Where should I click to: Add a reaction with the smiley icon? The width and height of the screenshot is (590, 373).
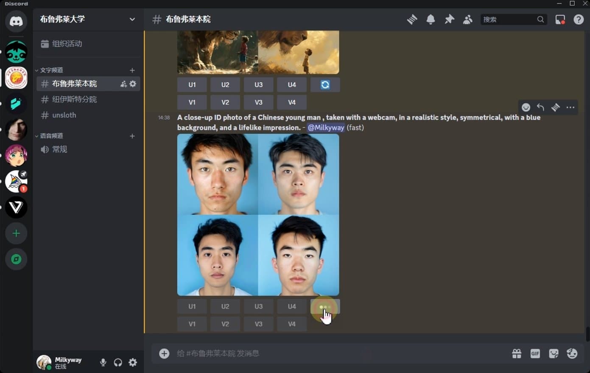[x=526, y=107]
